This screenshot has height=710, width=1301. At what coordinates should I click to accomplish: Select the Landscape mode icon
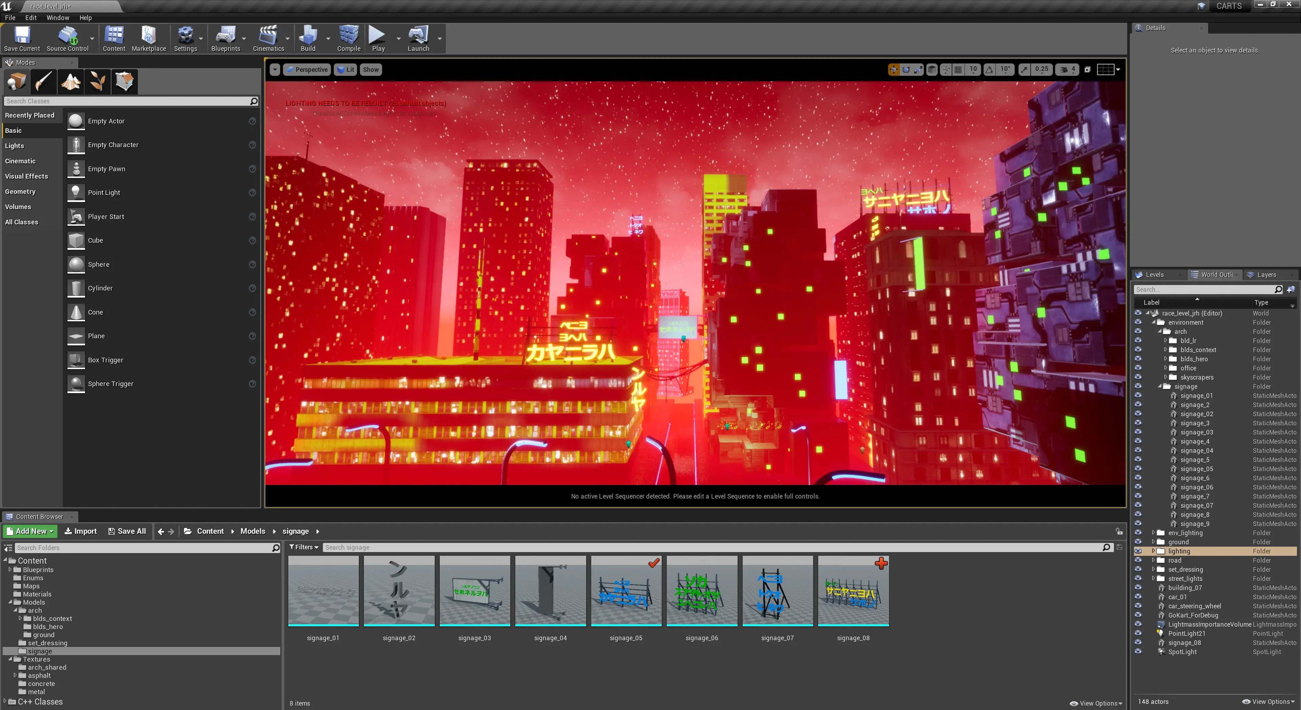70,81
